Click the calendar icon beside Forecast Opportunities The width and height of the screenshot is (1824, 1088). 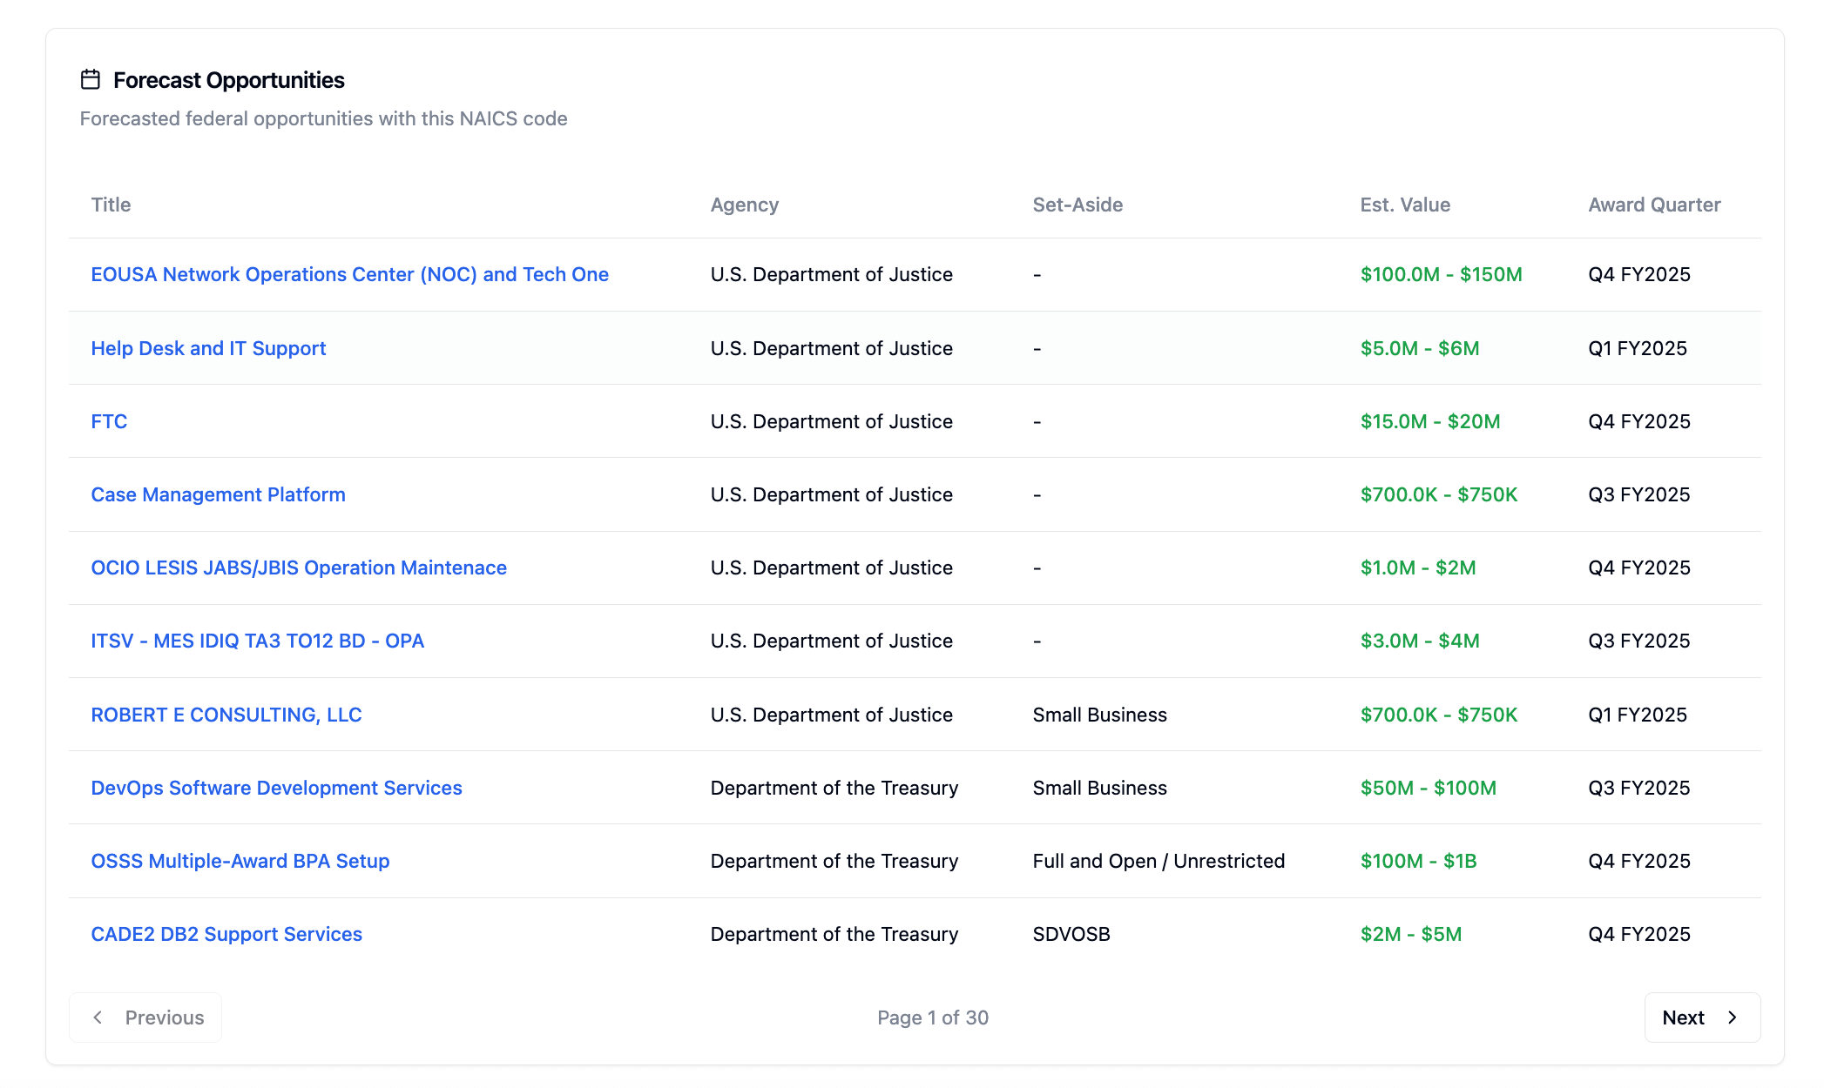[91, 80]
